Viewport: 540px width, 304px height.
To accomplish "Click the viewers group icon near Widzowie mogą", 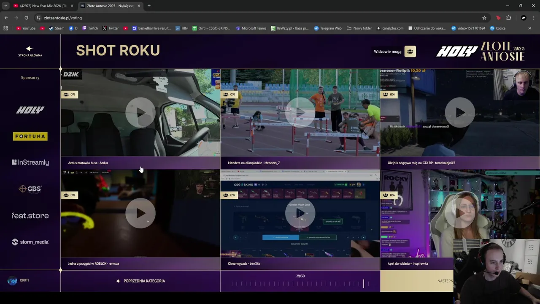I will pyautogui.click(x=410, y=52).
